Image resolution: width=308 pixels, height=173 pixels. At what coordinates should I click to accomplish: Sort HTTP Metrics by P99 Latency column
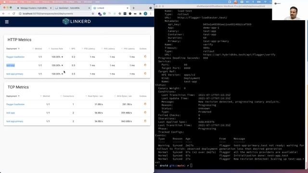128,49
